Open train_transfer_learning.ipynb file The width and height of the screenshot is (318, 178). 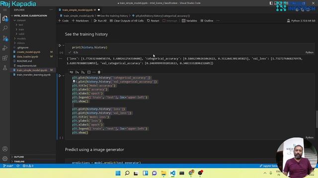click(33, 75)
